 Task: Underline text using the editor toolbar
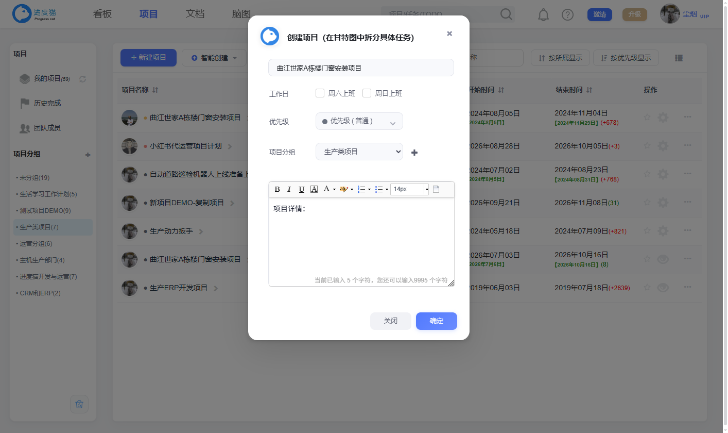pos(302,189)
